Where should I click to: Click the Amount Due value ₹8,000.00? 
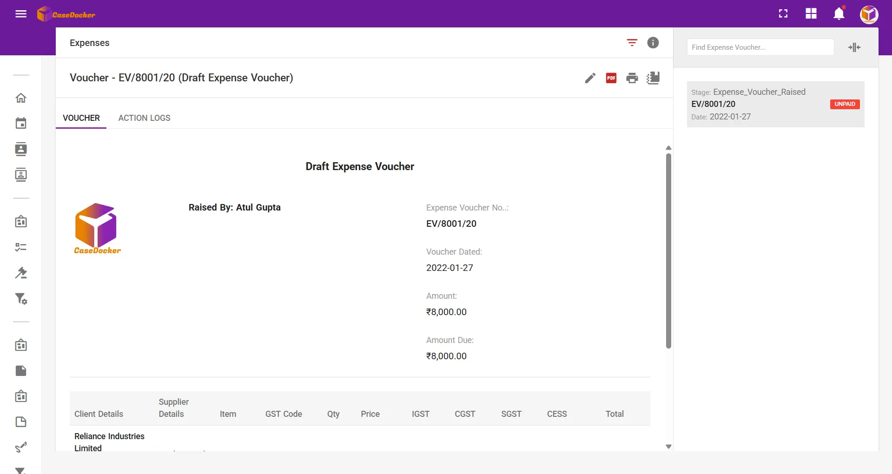pos(446,356)
